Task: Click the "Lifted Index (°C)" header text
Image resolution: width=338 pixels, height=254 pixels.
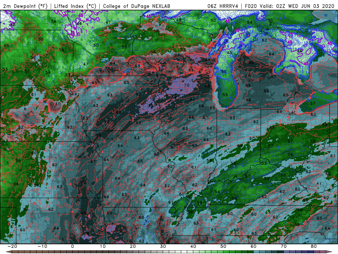Action: (75, 6)
